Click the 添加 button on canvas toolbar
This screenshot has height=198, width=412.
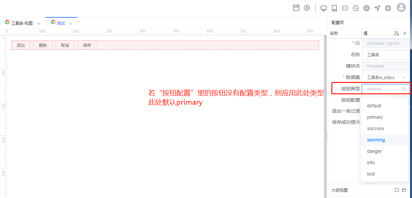[x=21, y=45]
